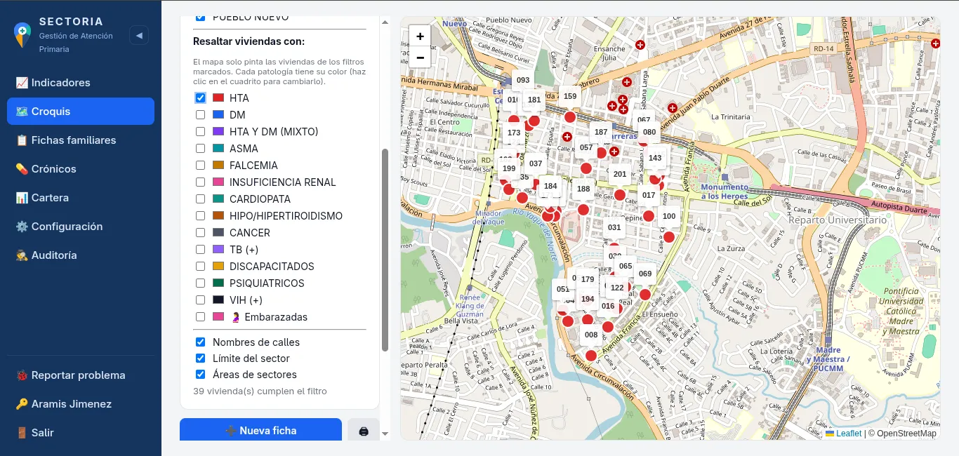The width and height of the screenshot is (959, 456).
Task: Click map marker labeled 057
Action: [x=586, y=148]
